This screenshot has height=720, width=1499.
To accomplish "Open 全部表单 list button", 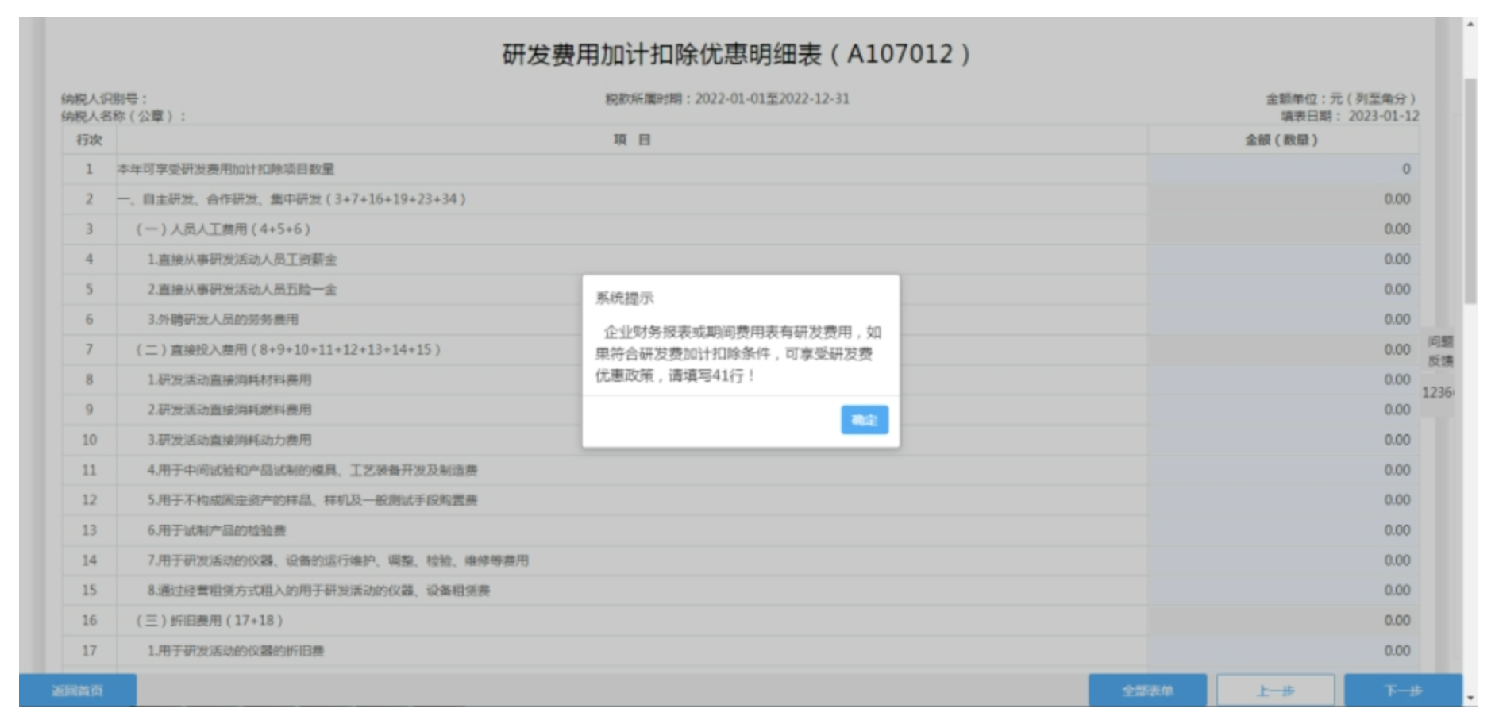I will pos(1147,691).
